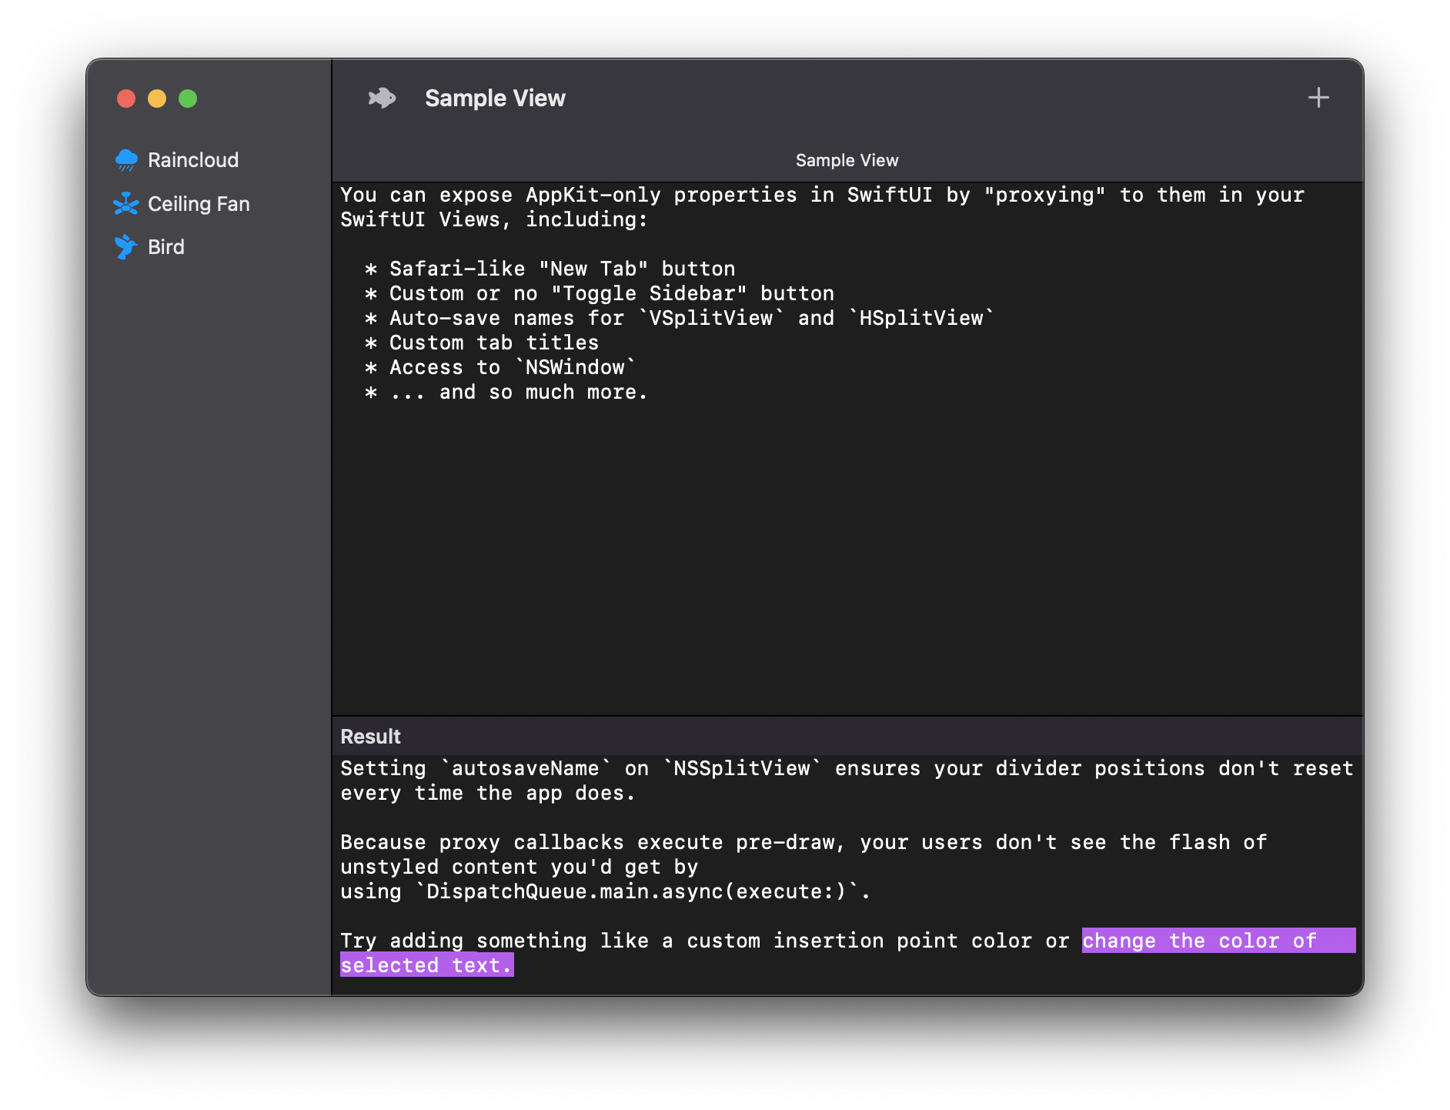
Task: Click the highlighted 'change the color of' text
Action: tap(1199, 941)
